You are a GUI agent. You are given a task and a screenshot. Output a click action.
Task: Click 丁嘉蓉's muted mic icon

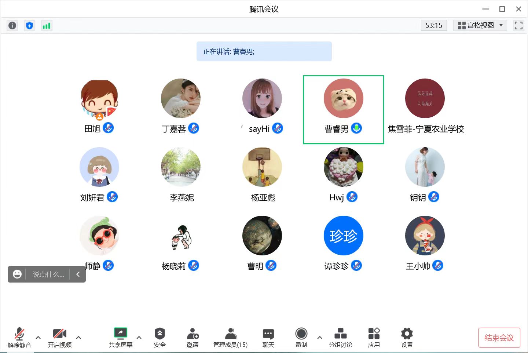pyautogui.click(x=194, y=128)
